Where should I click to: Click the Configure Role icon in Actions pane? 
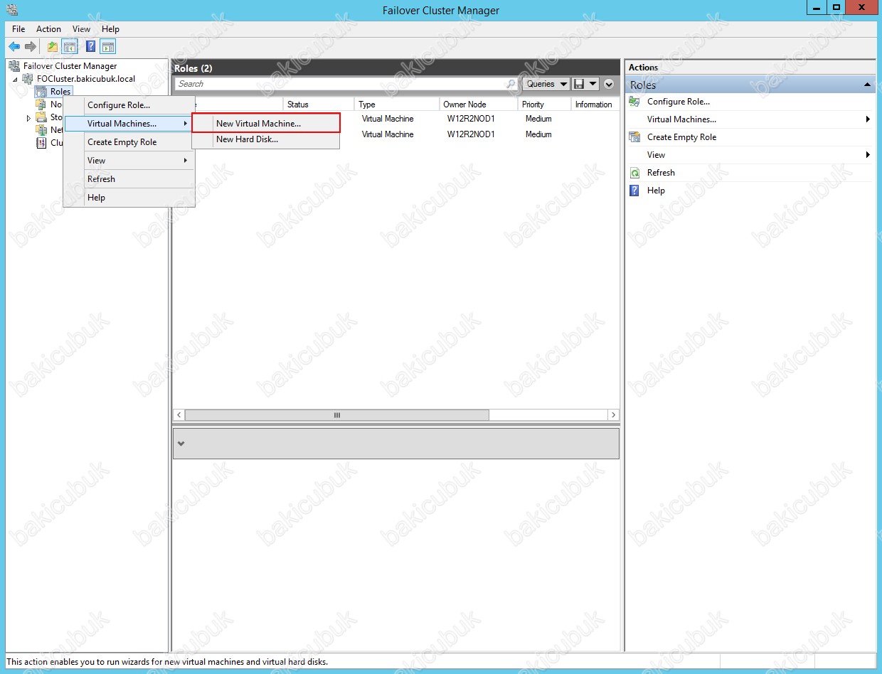[635, 102]
